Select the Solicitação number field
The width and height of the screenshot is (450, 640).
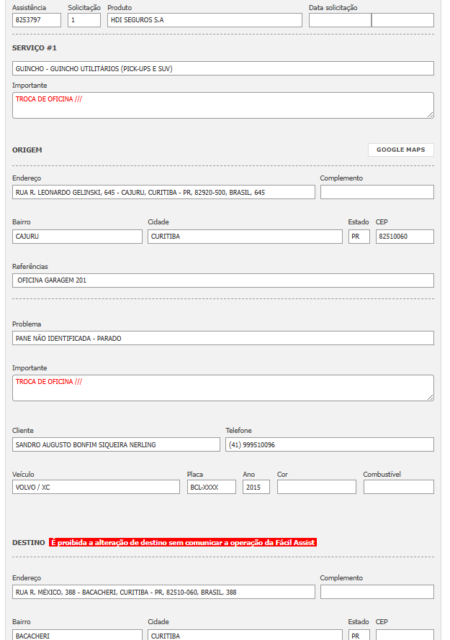click(x=84, y=20)
